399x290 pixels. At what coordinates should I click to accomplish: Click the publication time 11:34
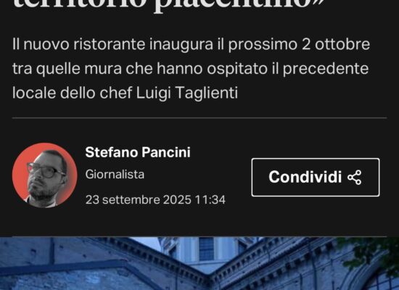coord(210,199)
